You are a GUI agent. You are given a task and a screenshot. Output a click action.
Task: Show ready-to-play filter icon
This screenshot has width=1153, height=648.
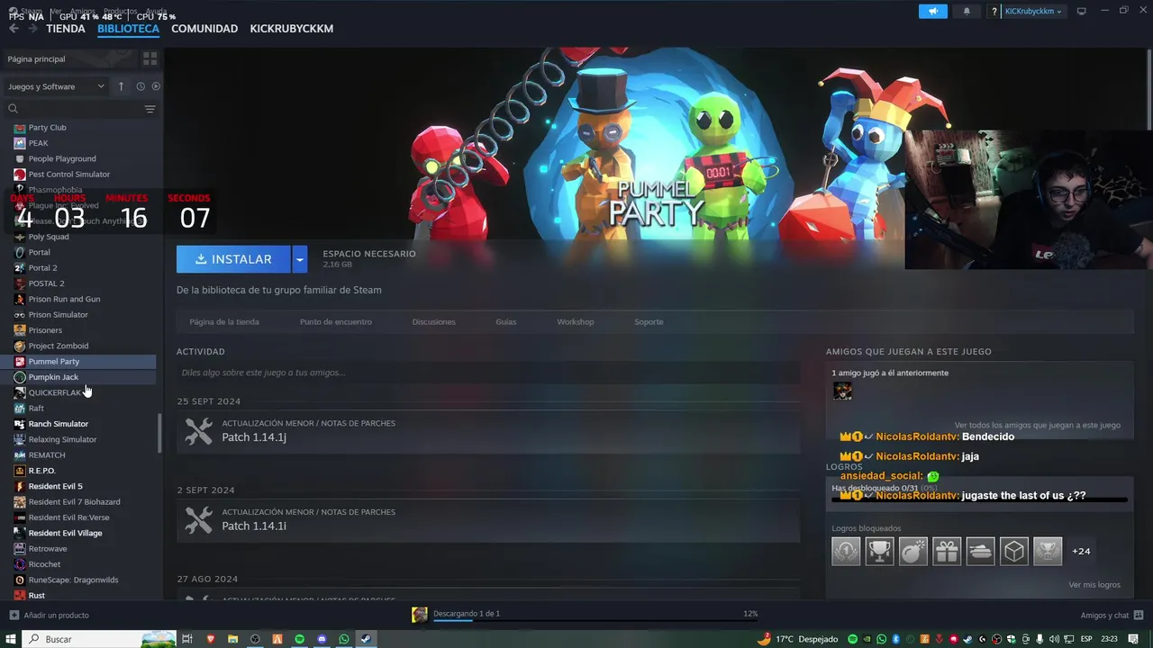156,86
